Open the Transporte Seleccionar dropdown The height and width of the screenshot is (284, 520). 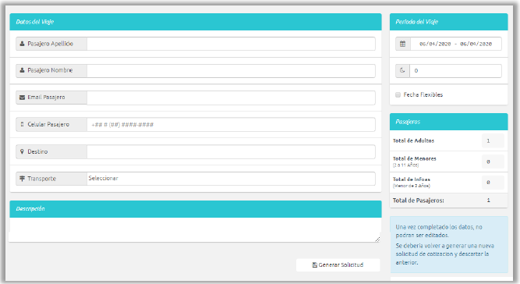[x=231, y=179]
